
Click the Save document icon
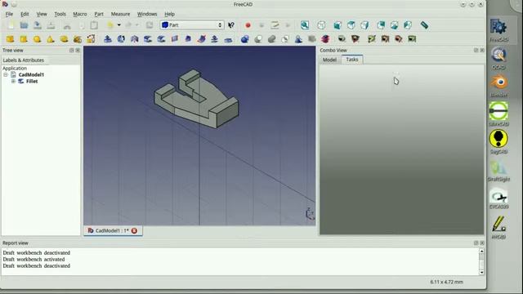tap(38, 25)
